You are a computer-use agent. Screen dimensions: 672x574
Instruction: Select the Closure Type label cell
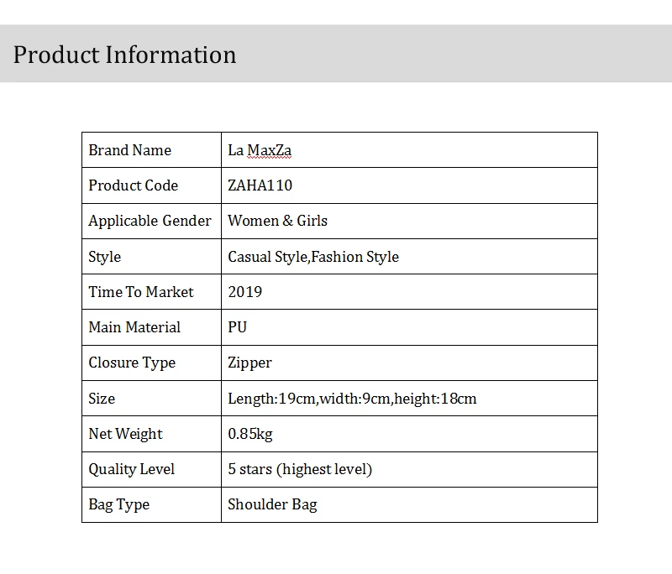151,363
